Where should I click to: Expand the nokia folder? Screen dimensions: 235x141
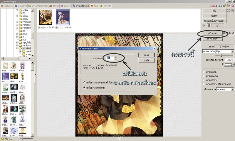coord(17,10)
